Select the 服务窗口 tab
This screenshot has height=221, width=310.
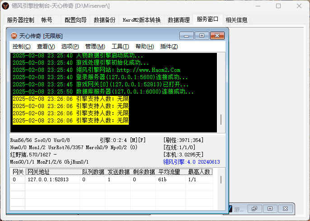click(207, 19)
